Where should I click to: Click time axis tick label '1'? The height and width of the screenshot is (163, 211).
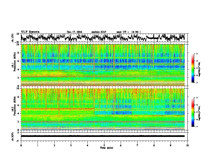(x=38, y=145)
